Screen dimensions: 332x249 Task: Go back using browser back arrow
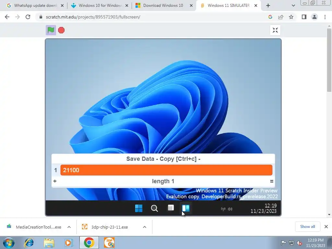7,17
